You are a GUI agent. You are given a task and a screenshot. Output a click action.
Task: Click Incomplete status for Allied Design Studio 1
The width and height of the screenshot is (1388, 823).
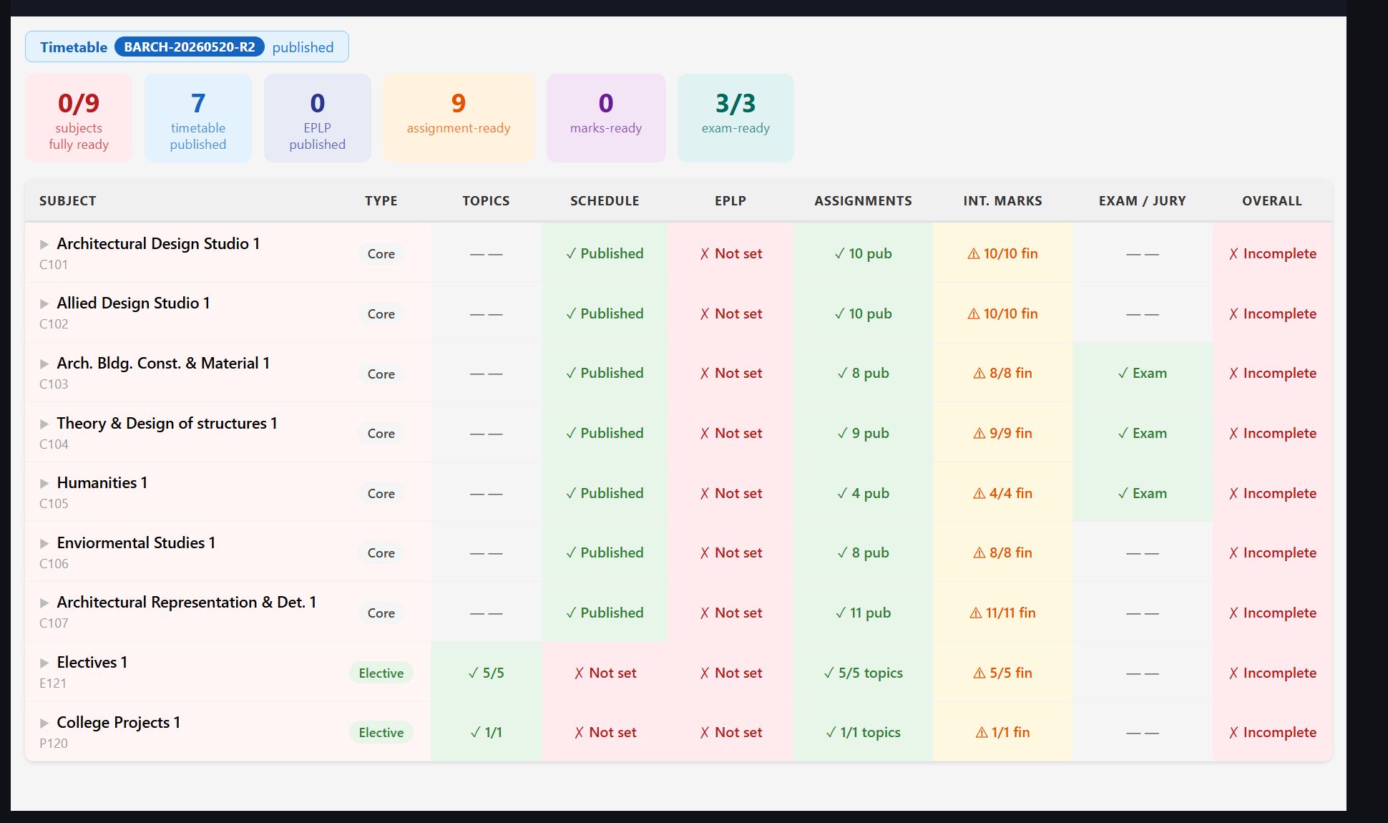pyautogui.click(x=1272, y=313)
